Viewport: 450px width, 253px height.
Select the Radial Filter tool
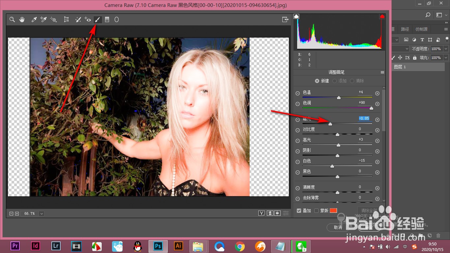click(117, 20)
